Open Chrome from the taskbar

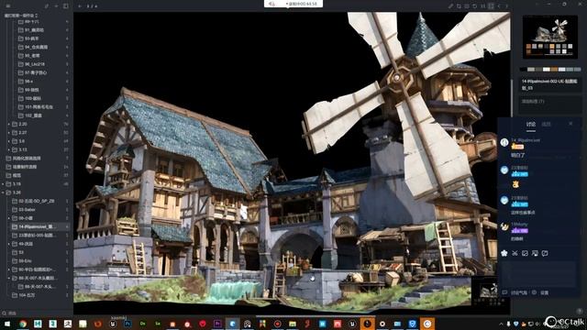point(23,324)
